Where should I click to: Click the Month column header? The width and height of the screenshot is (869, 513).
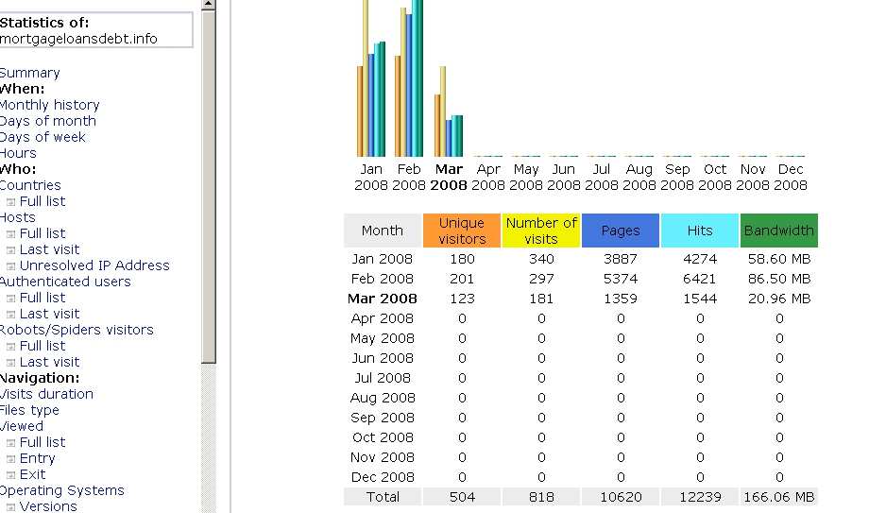383,231
